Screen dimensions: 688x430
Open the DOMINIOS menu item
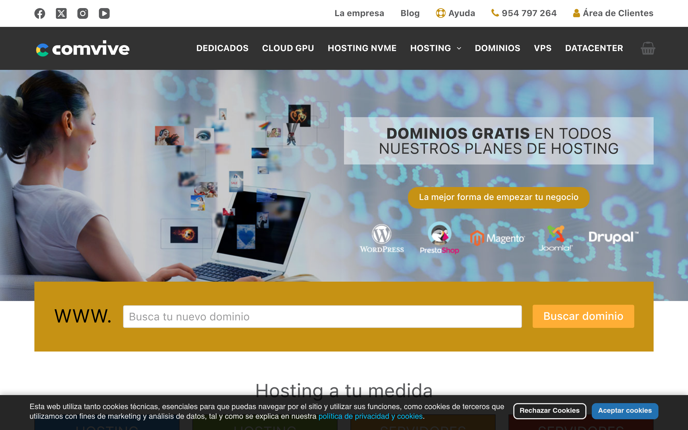click(x=497, y=48)
